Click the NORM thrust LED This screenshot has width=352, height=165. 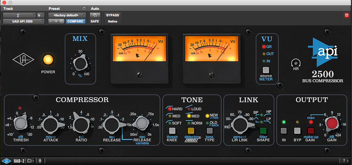point(189,123)
